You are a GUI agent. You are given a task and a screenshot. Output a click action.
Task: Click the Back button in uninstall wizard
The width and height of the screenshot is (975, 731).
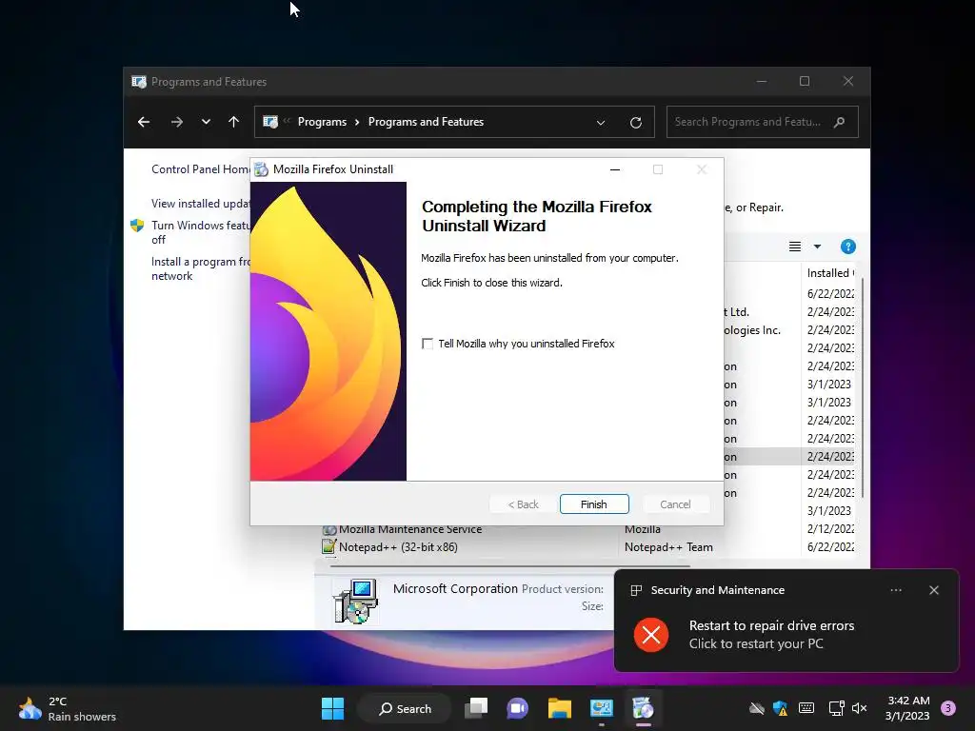[523, 504]
